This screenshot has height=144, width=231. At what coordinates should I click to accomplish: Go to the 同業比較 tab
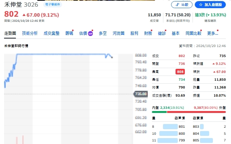(x=193, y=33)
